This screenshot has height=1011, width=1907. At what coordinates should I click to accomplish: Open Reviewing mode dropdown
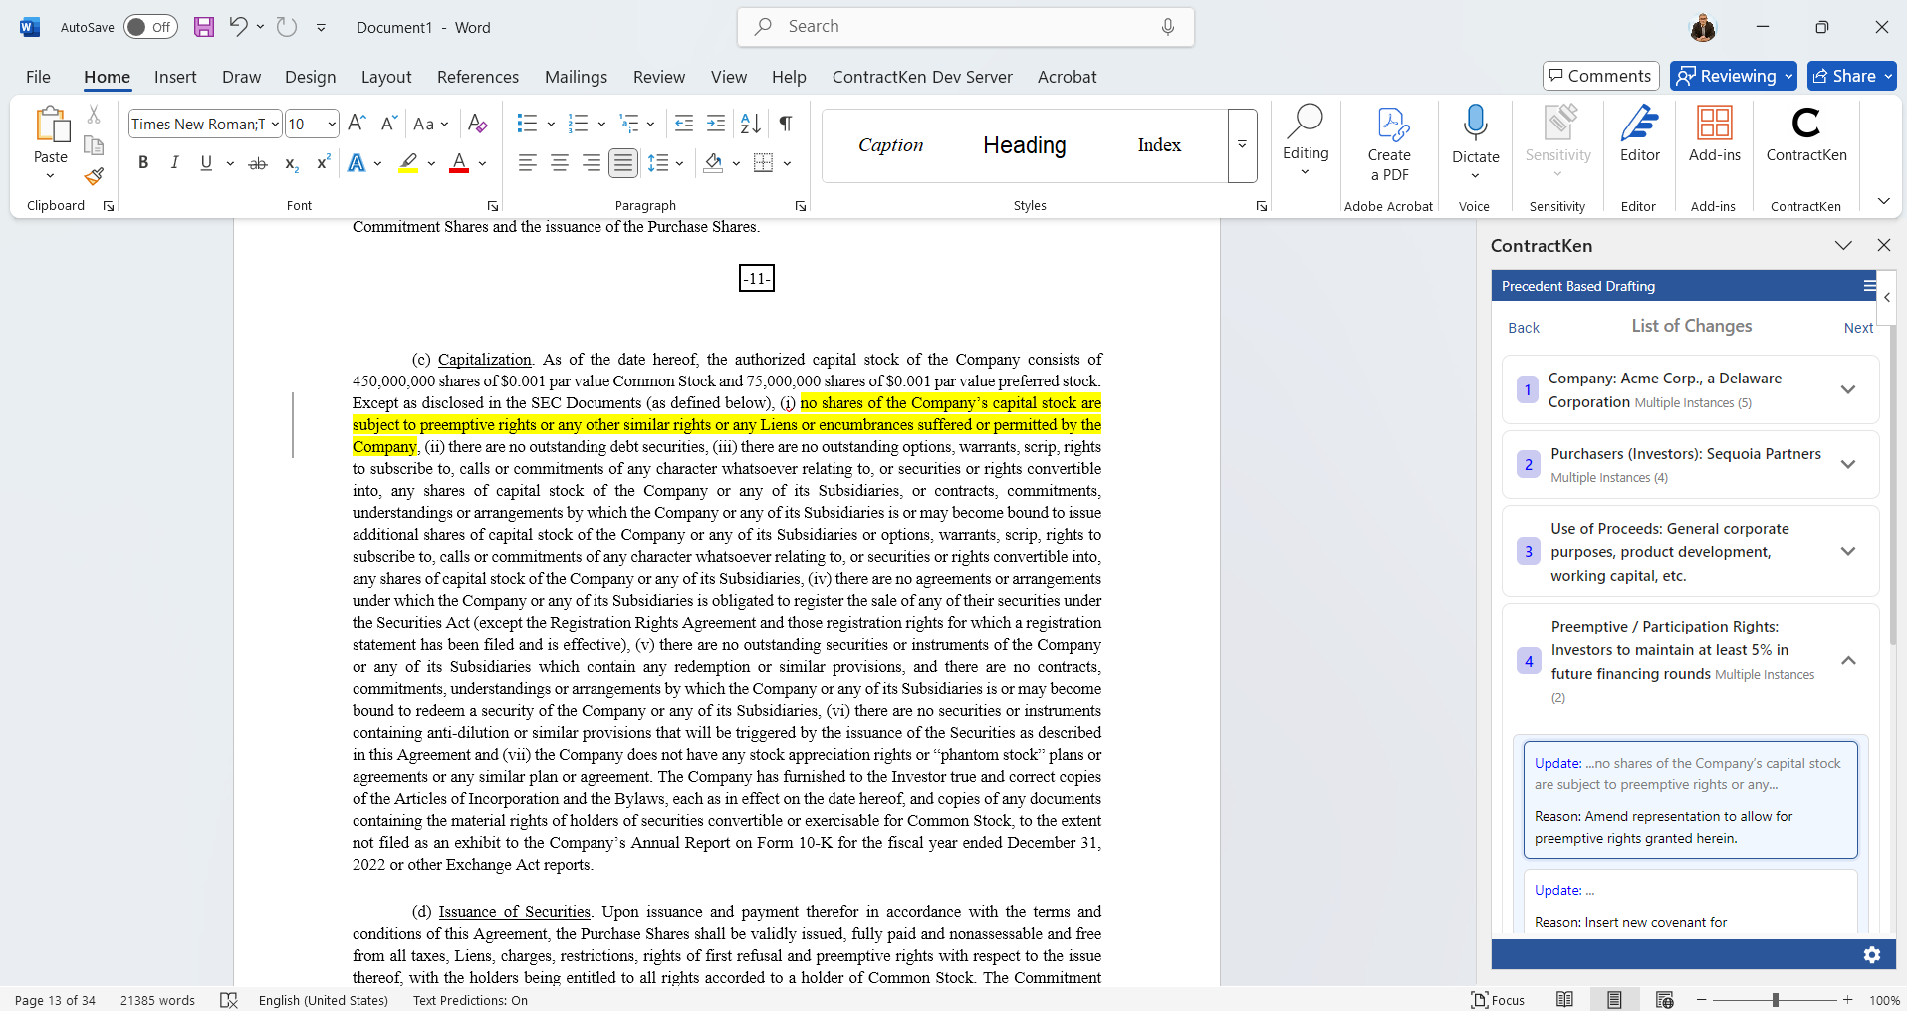tap(1734, 76)
